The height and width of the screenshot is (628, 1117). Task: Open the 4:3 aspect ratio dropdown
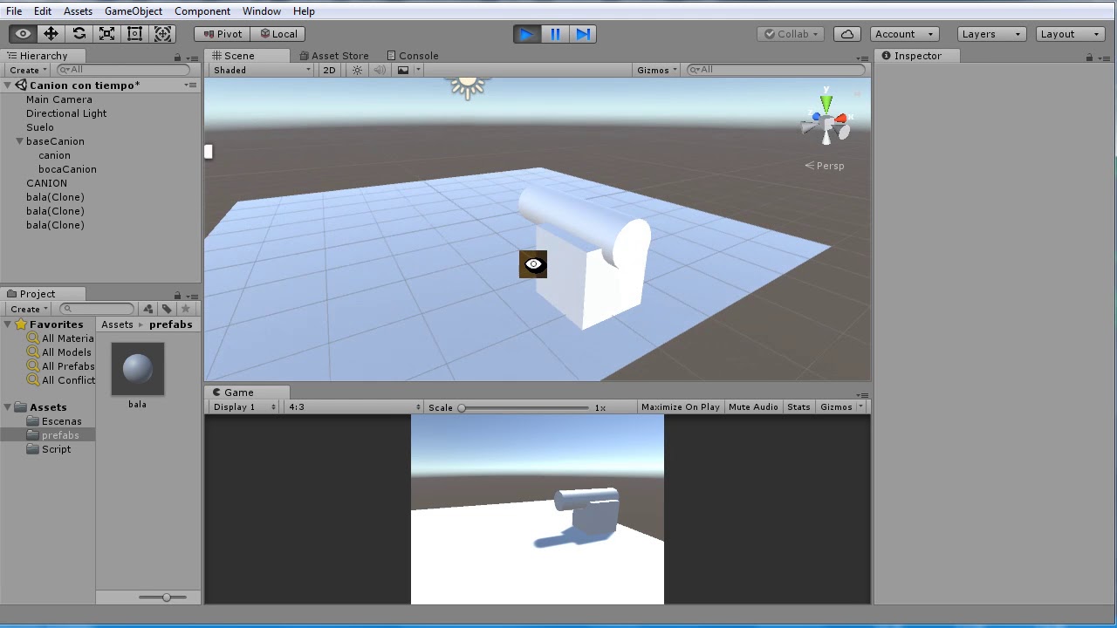[354, 407]
